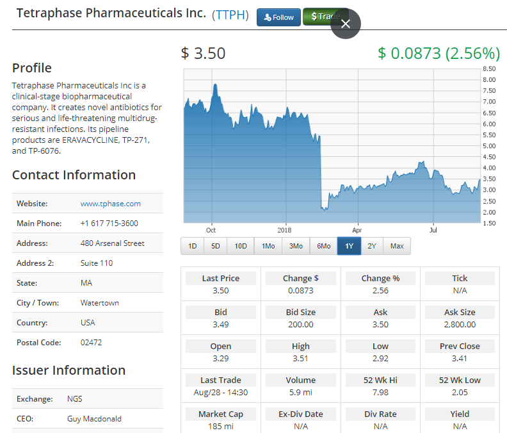Viewport: 507px width, 433px height.
Task: Click the Last Trade Aug/28 - 14:30
Action: (220, 393)
